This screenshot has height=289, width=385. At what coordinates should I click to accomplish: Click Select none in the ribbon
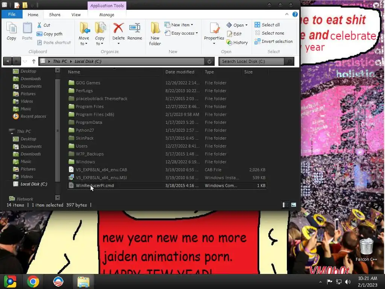(x=270, y=33)
